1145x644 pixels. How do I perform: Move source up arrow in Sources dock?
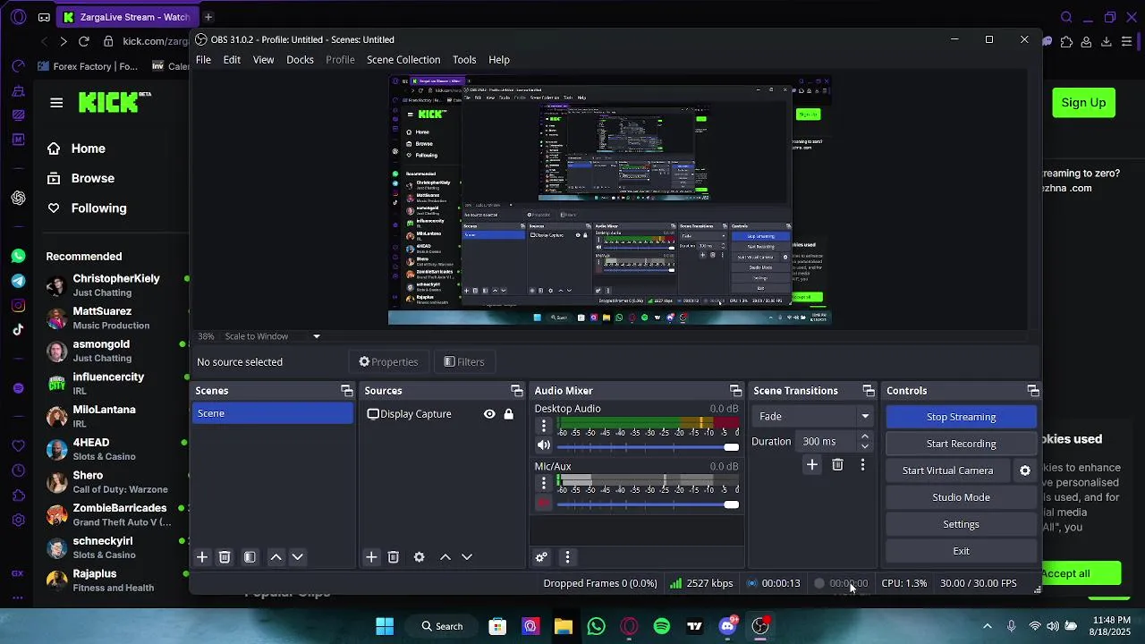pyautogui.click(x=445, y=557)
